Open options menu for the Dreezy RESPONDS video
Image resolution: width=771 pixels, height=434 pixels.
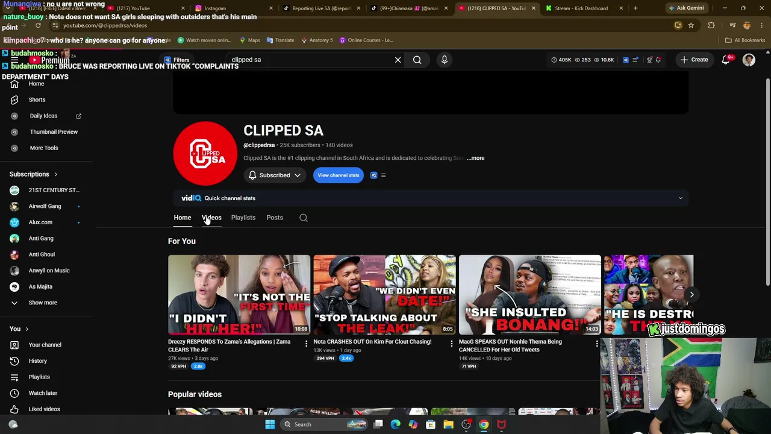306,344
